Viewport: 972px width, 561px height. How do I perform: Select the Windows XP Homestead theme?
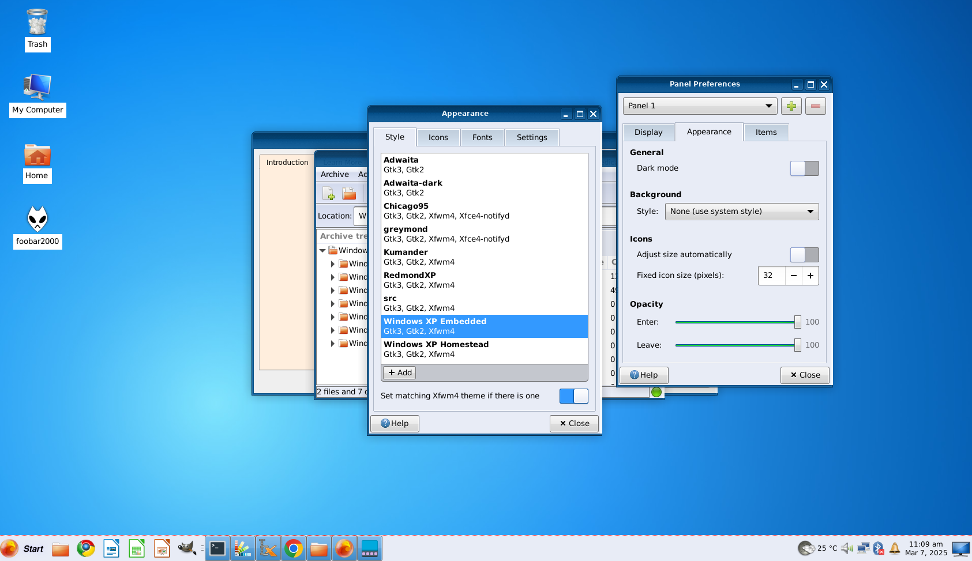pos(485,349)
